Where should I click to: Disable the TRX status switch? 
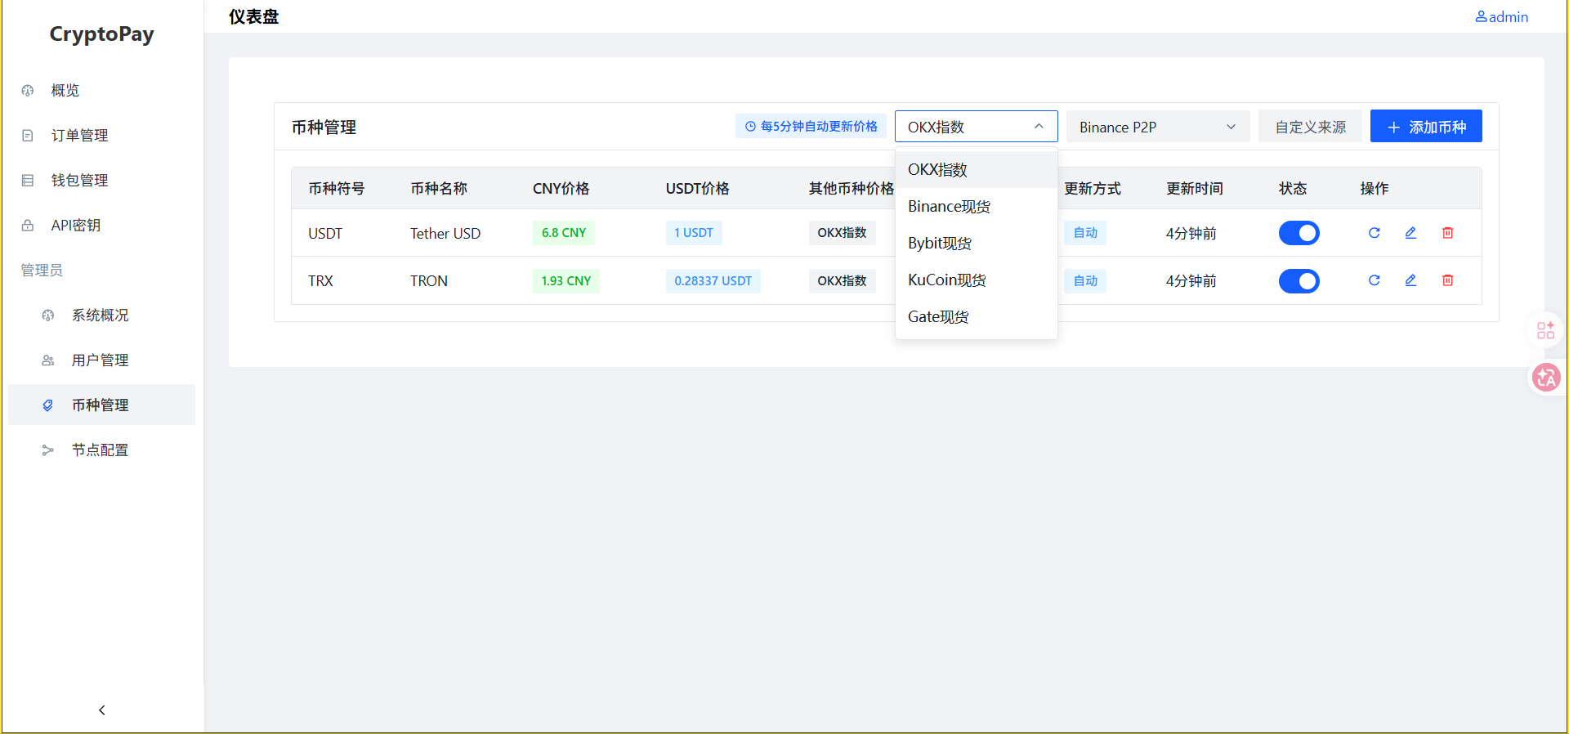(1299, 281)
